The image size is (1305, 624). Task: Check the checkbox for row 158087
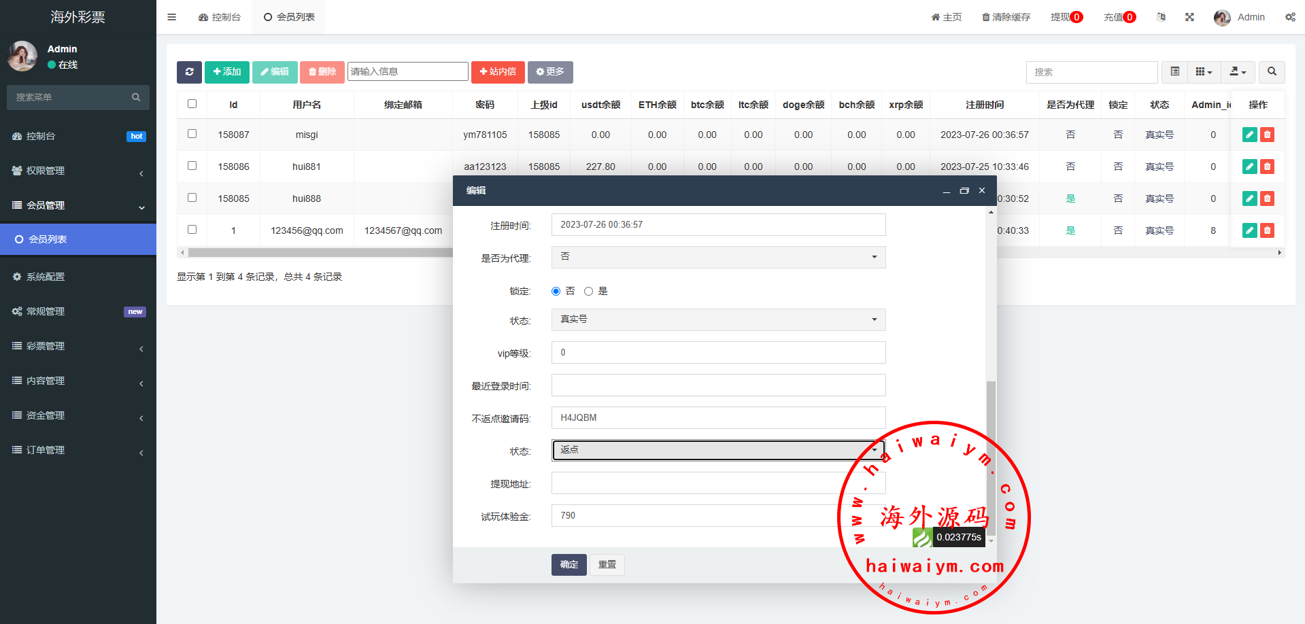tap(192, 134)
